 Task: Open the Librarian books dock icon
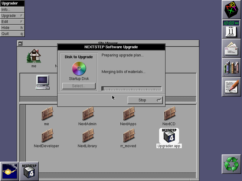click(x=231, y=67)
